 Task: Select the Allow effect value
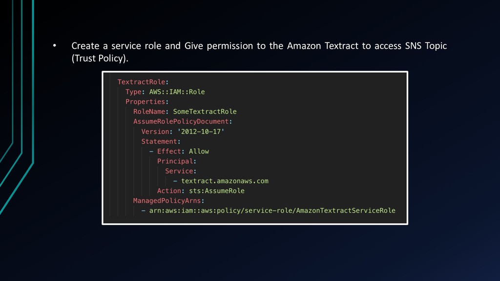[x=199, y=151]
